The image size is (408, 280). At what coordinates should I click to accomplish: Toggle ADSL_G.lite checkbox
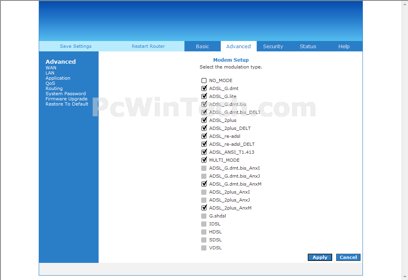click(204, 96)
